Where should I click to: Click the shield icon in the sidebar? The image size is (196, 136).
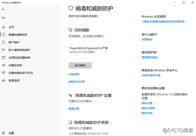coord(3,34)
